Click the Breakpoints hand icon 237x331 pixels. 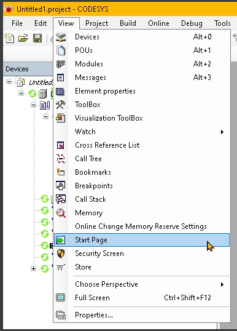(x=61, y=186)
